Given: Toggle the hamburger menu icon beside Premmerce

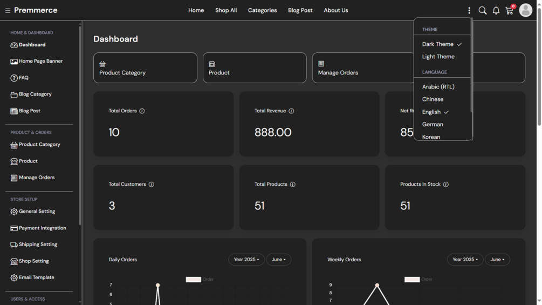Looking at the screenshot, I should coord(8,11).
